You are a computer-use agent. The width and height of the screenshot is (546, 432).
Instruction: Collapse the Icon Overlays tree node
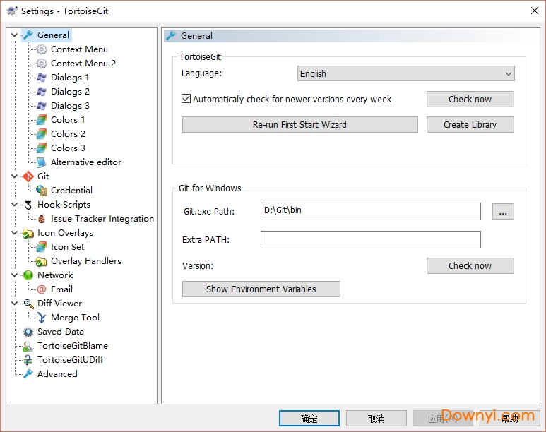pos(15,233)
